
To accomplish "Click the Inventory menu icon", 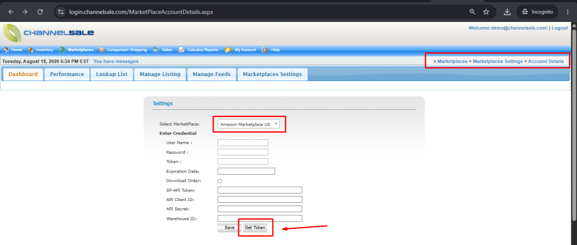I will [x=30, y=50].
